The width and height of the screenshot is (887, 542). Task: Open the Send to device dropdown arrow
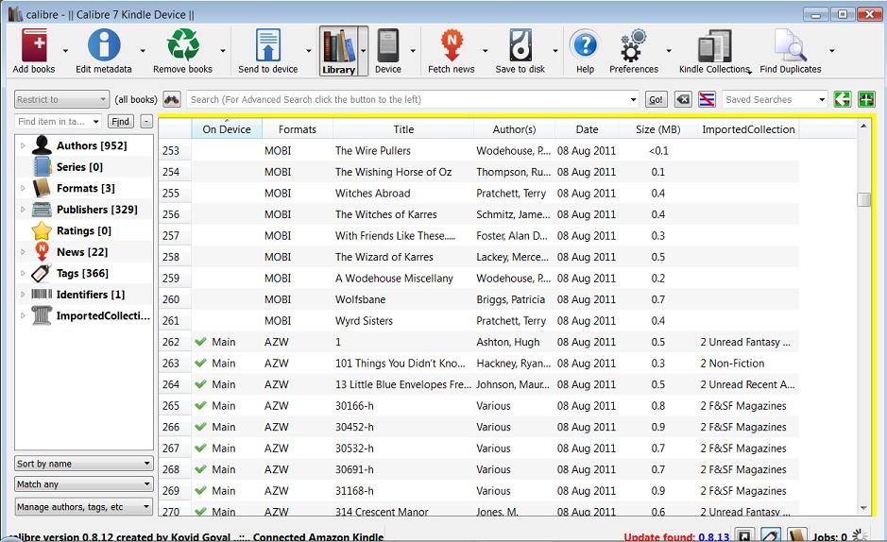click(309, 51)
